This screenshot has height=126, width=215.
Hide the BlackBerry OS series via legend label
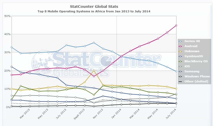click(x=196, y=61)
